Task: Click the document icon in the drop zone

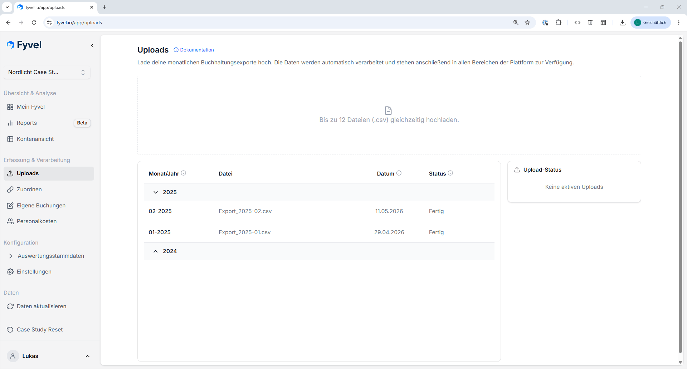Action: [388, 110]
